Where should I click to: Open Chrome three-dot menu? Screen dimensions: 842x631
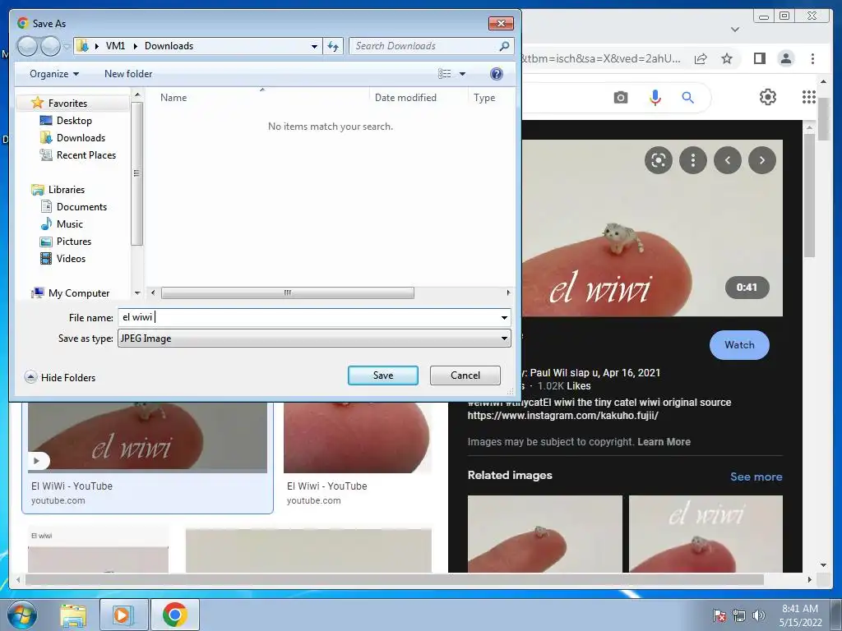(812, 58)
